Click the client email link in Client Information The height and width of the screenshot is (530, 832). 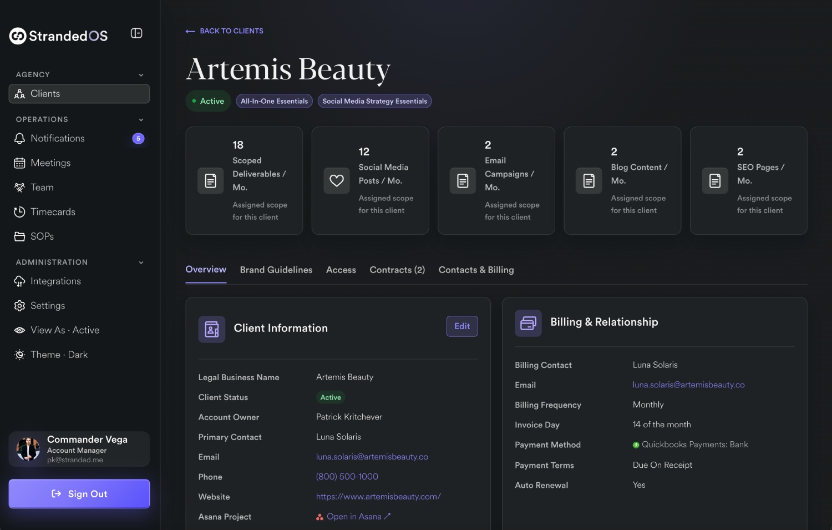click(x=372, y=457)
